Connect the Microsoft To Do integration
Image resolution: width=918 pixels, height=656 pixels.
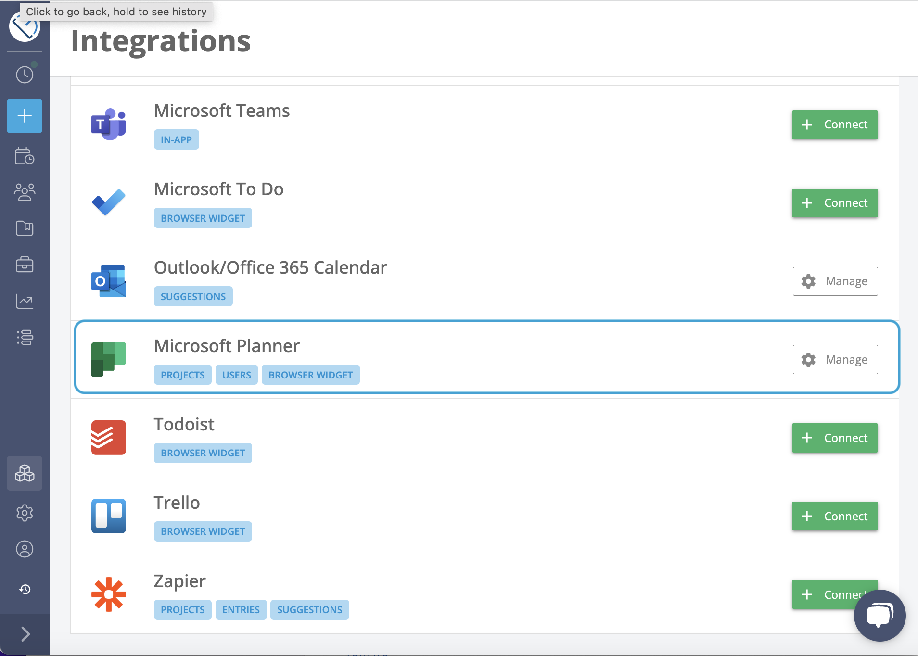(834, 203)
